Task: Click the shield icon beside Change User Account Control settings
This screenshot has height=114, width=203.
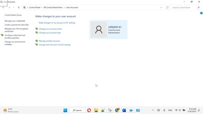Action: 37,45
